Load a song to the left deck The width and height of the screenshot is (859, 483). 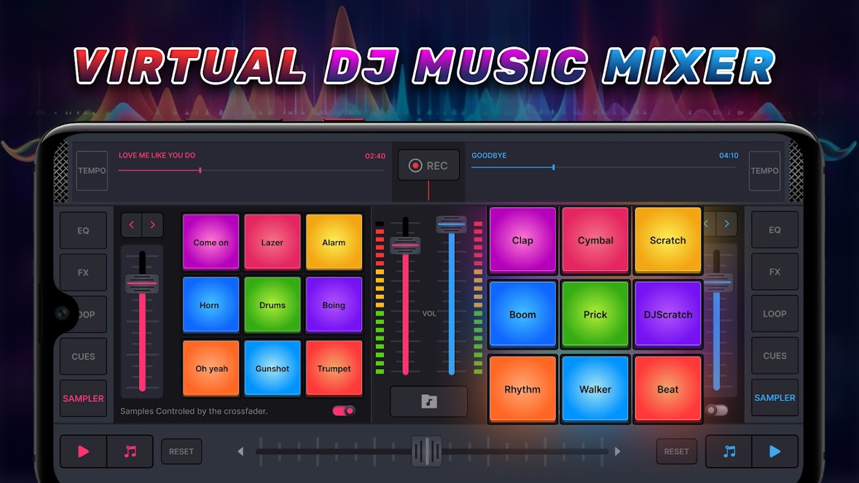[x=130, y=451]
